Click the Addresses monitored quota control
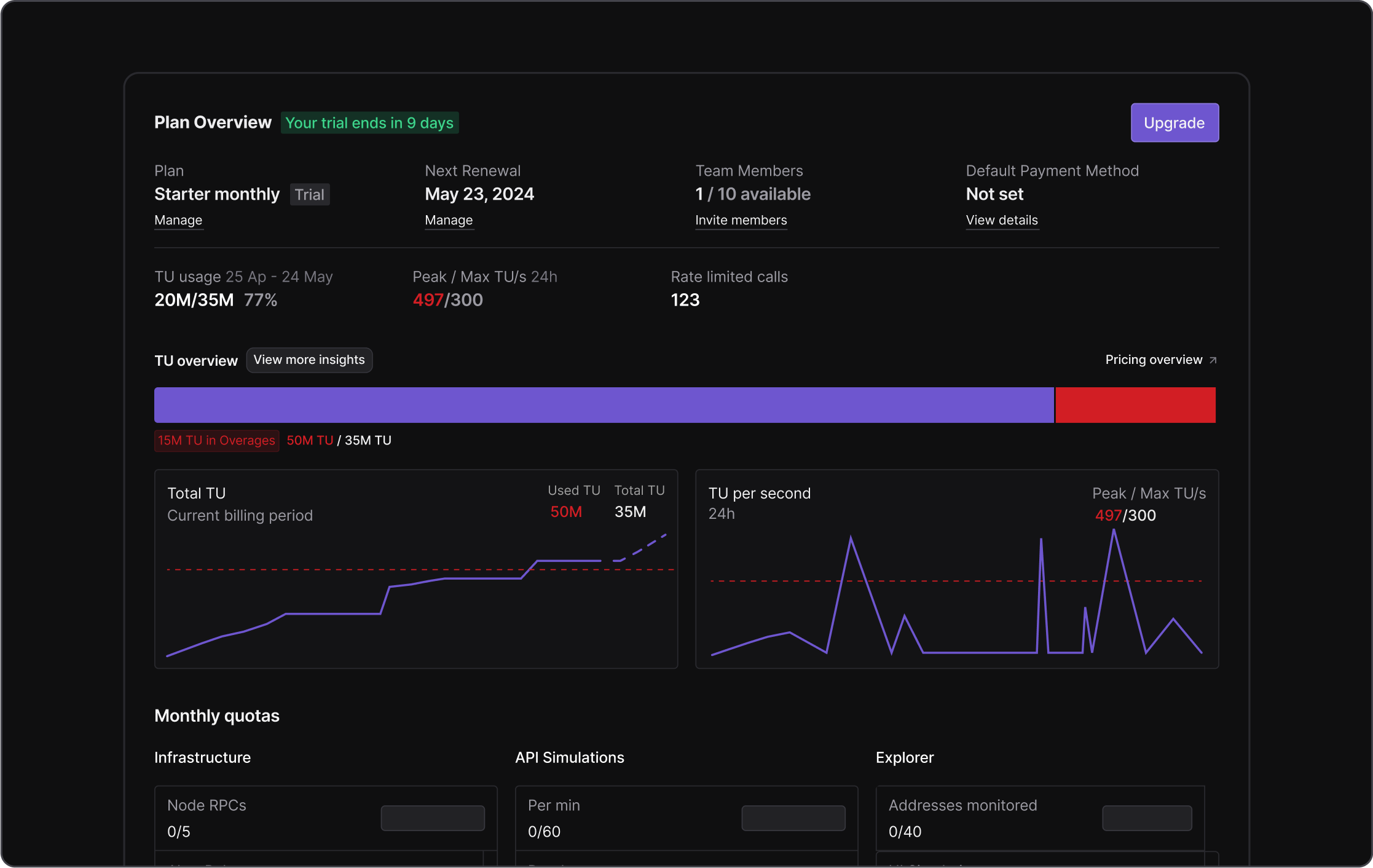This screenshot has width=1373, height=868. (x=1147, y=818)
